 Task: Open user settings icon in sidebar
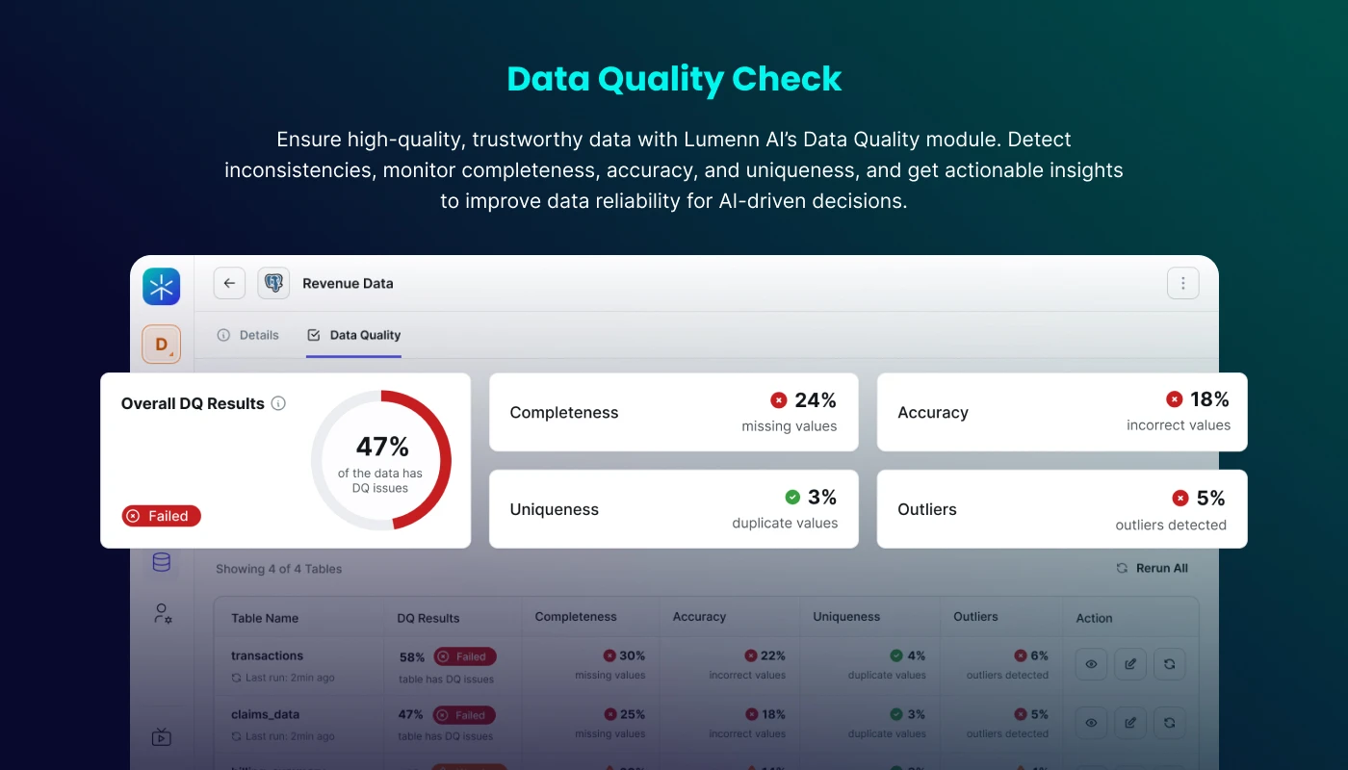162,613
